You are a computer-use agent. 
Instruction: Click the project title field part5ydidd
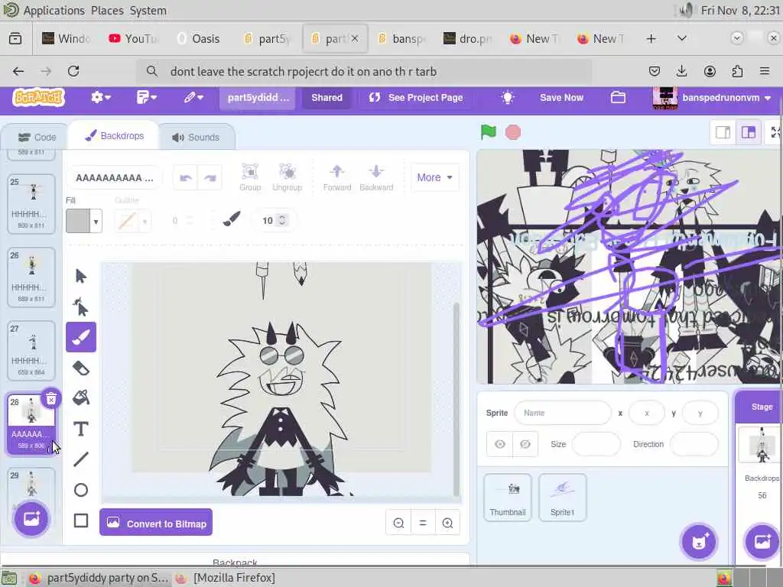258,97
